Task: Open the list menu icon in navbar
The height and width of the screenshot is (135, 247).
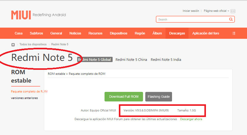Action: [234, 33]
